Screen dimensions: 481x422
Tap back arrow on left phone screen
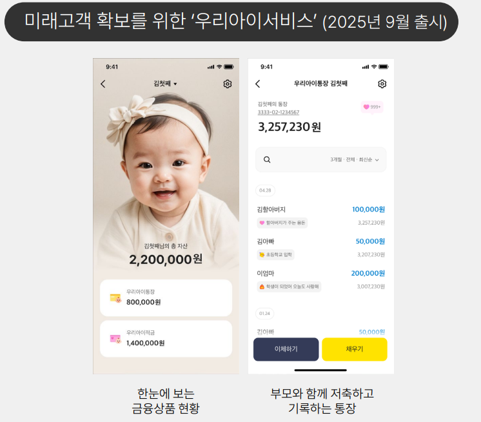pyautogui.click(x=103, y=84)
